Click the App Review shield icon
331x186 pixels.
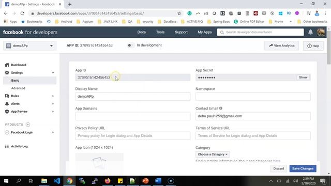tap(7, 112)
